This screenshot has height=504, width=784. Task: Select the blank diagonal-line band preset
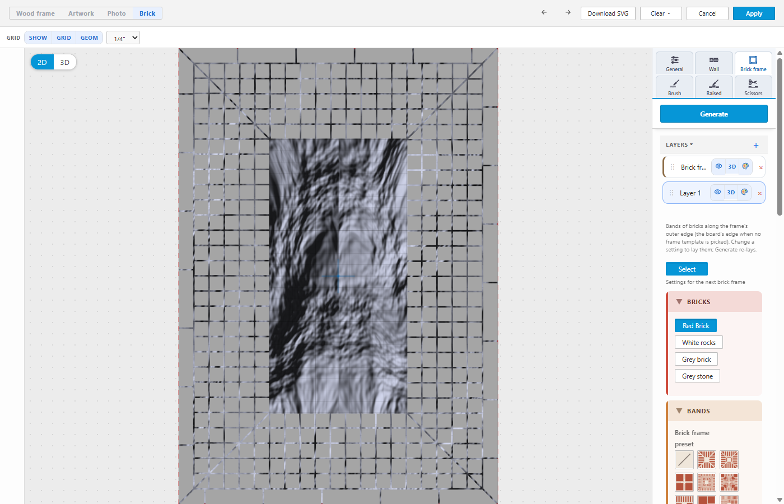[x=684, y=460]
